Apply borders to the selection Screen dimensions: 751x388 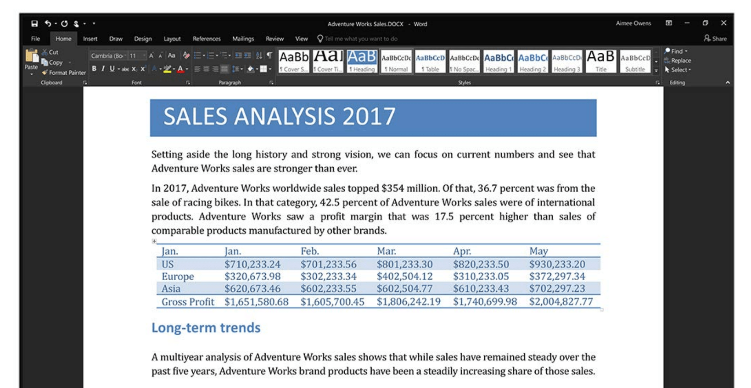click(263, 69)
